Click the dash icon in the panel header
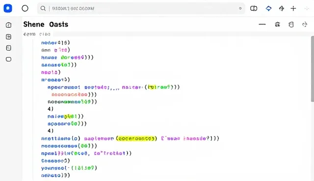This screenshot has height=181, width=314. (x=262, y=25)
